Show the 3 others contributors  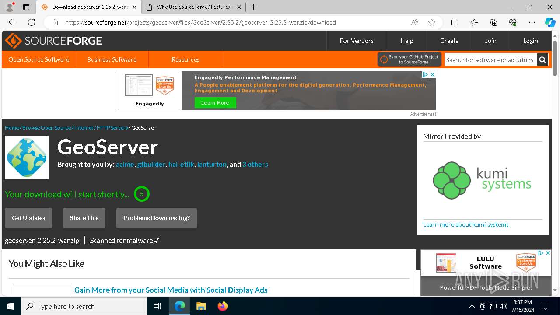point(255,164)
